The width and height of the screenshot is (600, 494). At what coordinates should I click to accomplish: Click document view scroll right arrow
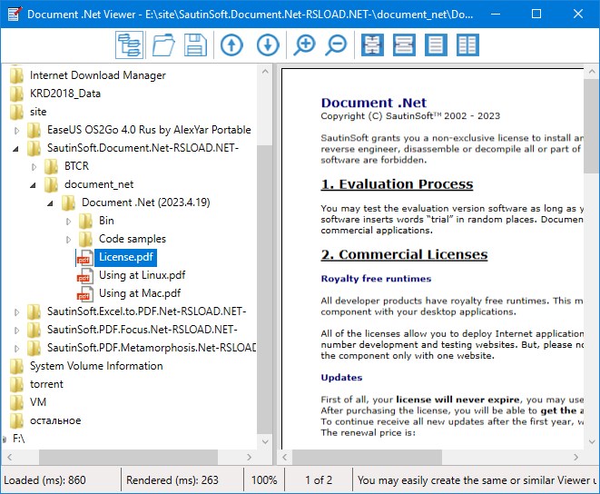pyautogui.click(x=575, y=457)
